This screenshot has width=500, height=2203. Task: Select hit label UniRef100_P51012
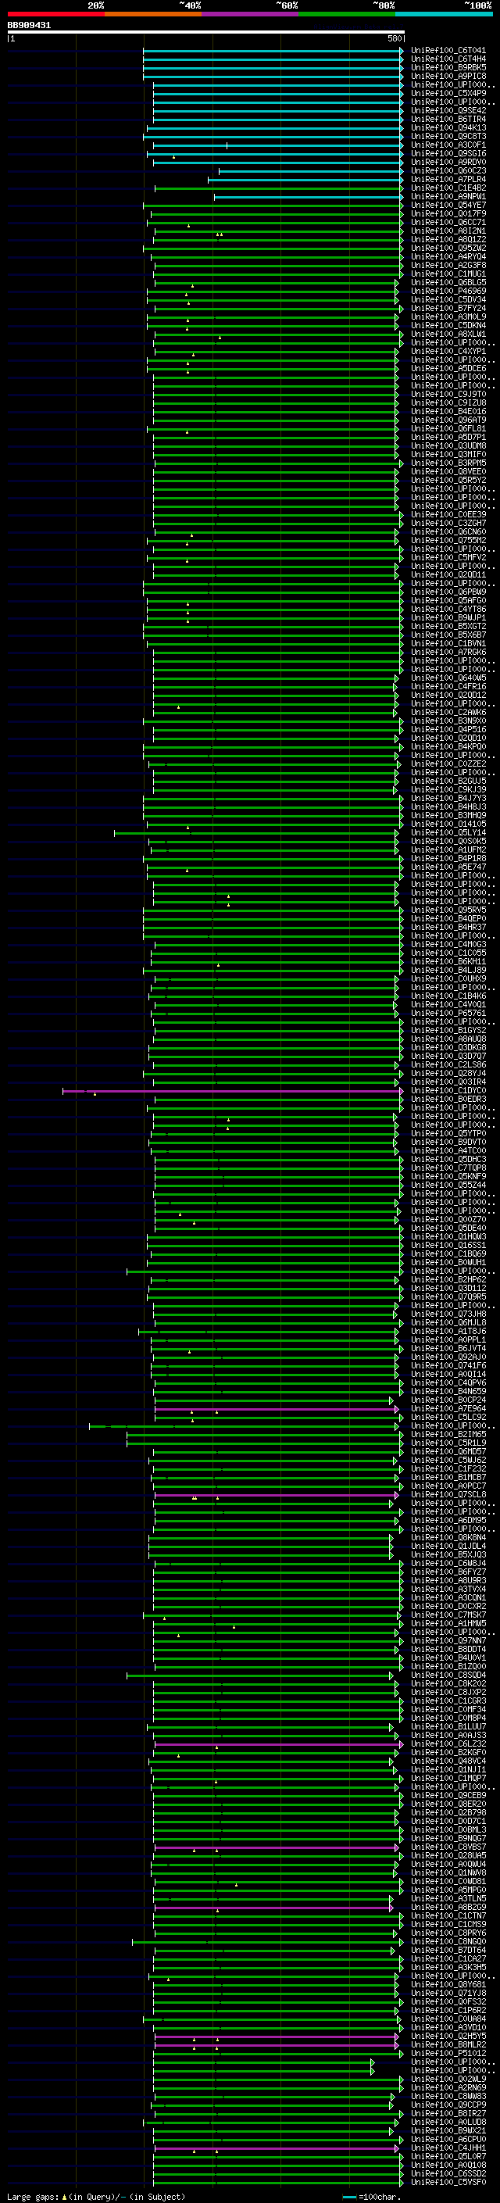(448, 2053)
